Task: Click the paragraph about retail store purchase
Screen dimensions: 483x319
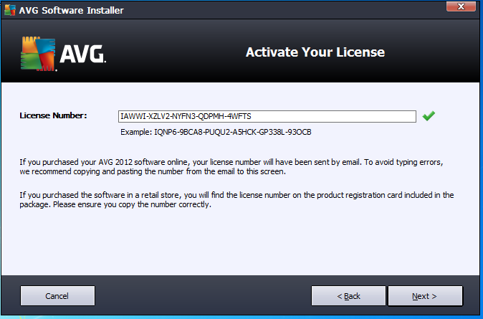Action: pos(236,200)
